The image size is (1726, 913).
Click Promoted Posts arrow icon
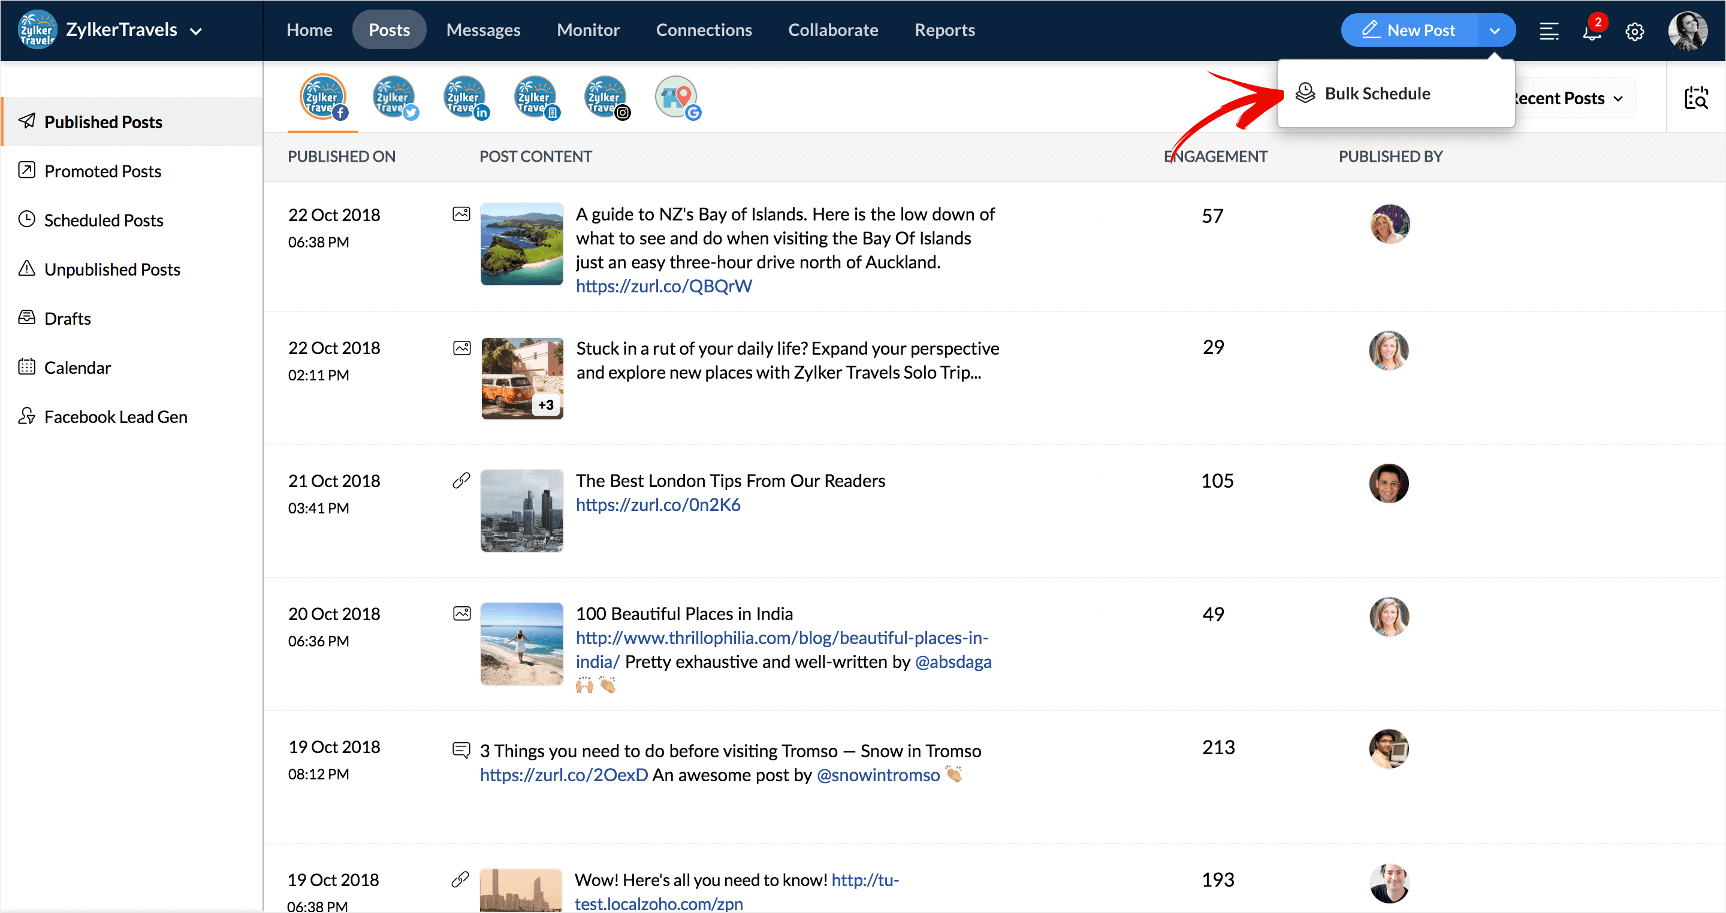27,170
